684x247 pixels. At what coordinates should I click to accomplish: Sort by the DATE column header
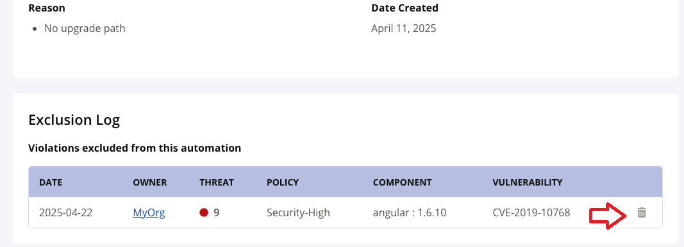[51, 182]
